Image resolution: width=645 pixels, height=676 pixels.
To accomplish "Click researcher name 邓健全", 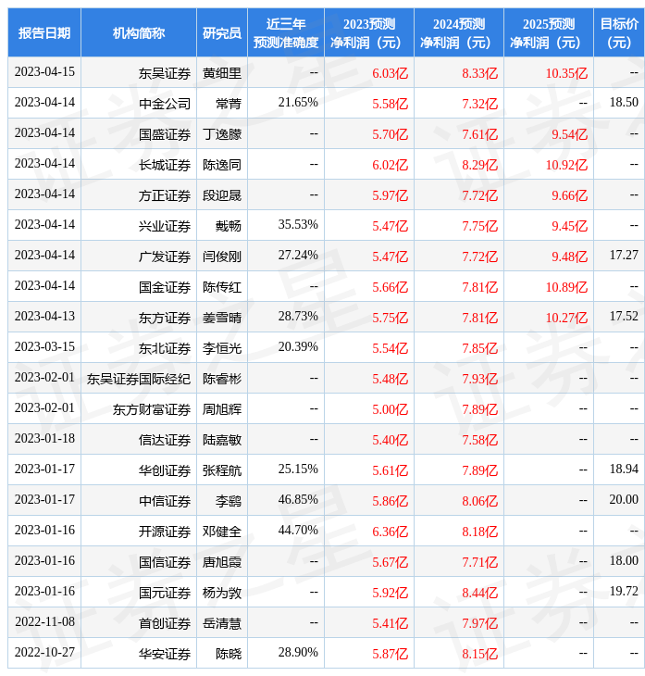I will click(x=222, y=532).
